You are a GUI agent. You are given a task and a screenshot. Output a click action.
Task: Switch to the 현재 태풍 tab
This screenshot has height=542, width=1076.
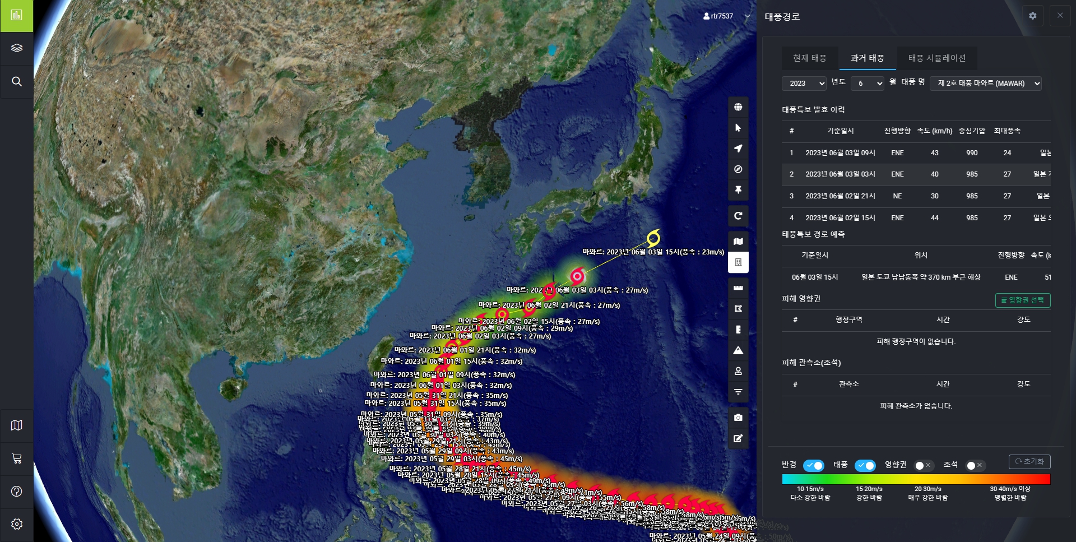(x=809, y=58)
